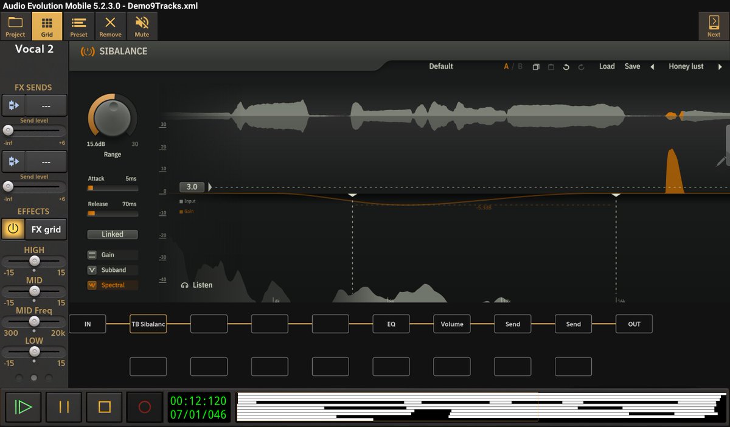The width and height of the screenshot is (730, 427).
Task: Start playback with the Play button
Action: [24, 407]
